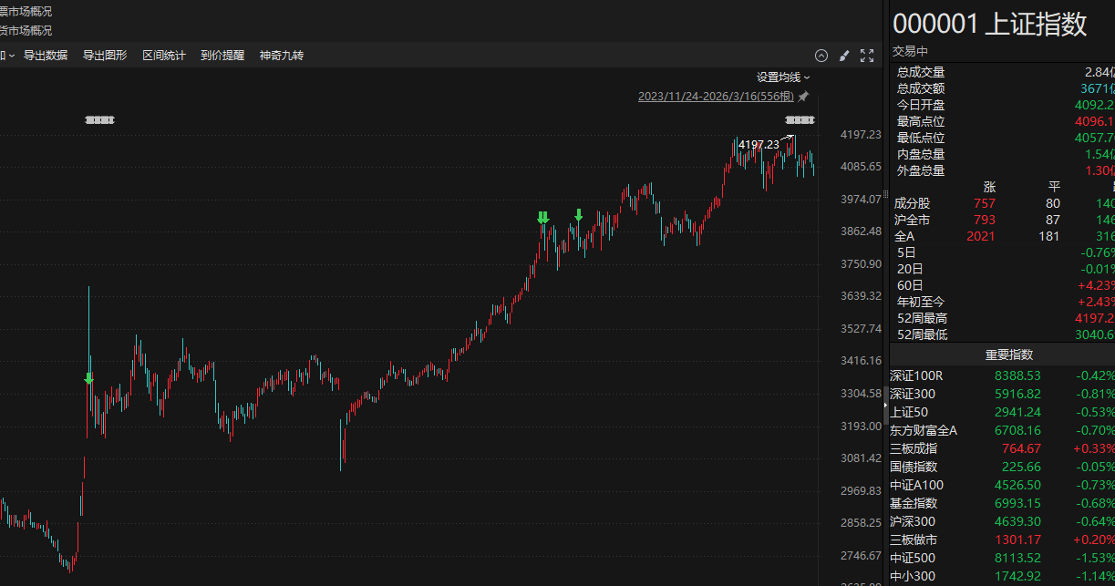Expand the leftmost toolbar dropdown arrow

tap(10, 56)
